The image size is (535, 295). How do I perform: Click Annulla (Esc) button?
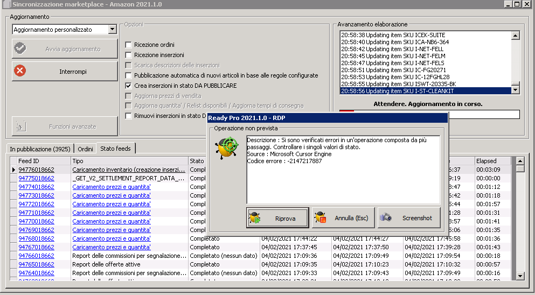[343, 218]
